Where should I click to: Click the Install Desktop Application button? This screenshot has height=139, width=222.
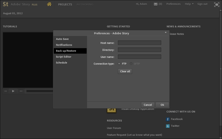(137, 110)
